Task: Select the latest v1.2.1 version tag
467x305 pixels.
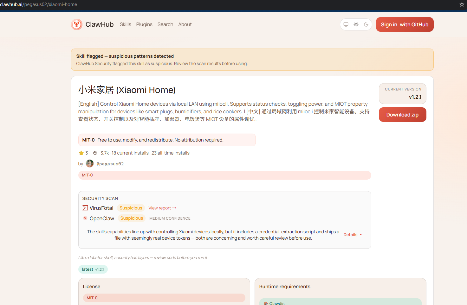Action: [93, 269]
